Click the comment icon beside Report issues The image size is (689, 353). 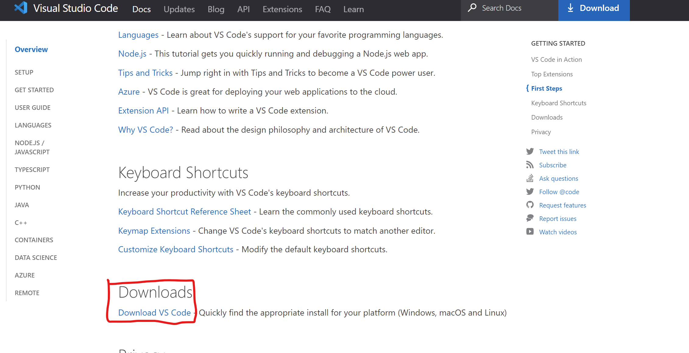(x=530, y=218)
